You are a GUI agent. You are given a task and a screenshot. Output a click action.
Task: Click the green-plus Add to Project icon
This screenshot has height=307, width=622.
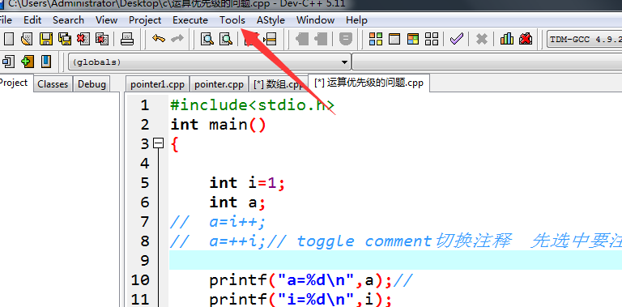click(x=28, y=62)
